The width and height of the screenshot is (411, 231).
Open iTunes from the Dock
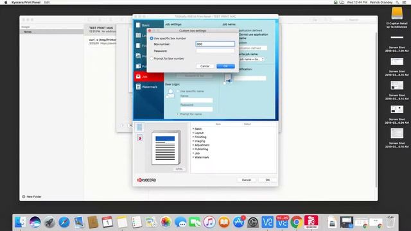tap(209, 222)
